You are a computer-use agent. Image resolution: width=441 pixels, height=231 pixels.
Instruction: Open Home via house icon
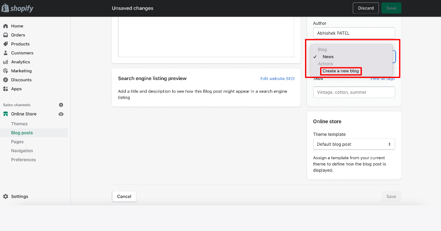(x=5, y=26)
